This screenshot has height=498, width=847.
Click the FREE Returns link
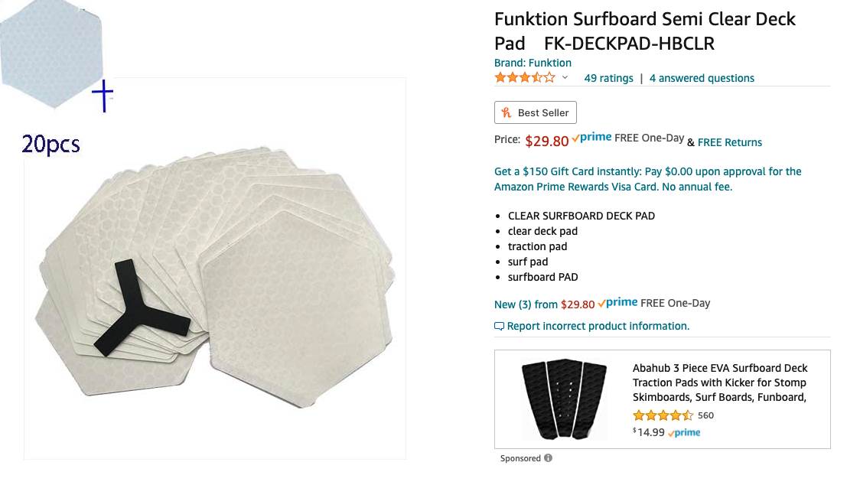(x=729, y=142)
